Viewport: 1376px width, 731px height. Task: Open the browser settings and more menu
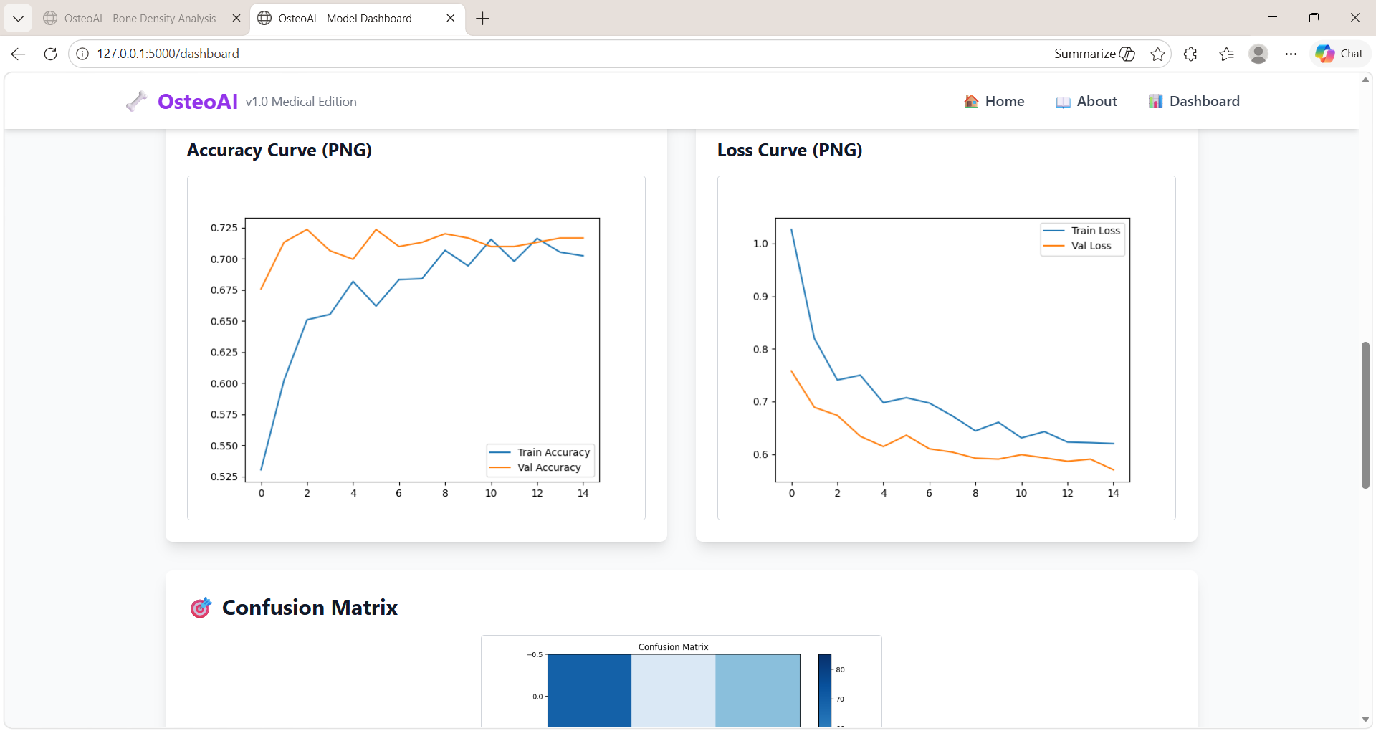pos(1291,54)
